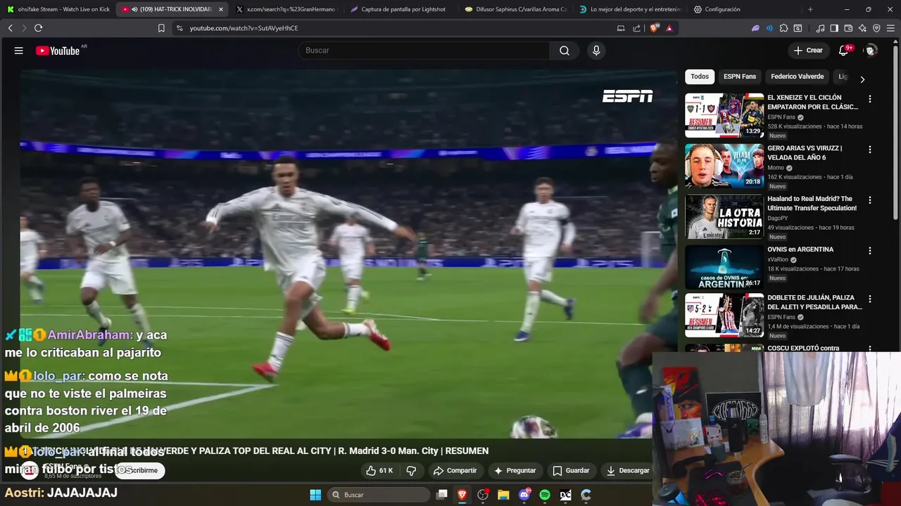The image size is (901, 506).
Task: Open the 5-2 Atlético RESUMEN thumbnail
Action: click(724, 315)
